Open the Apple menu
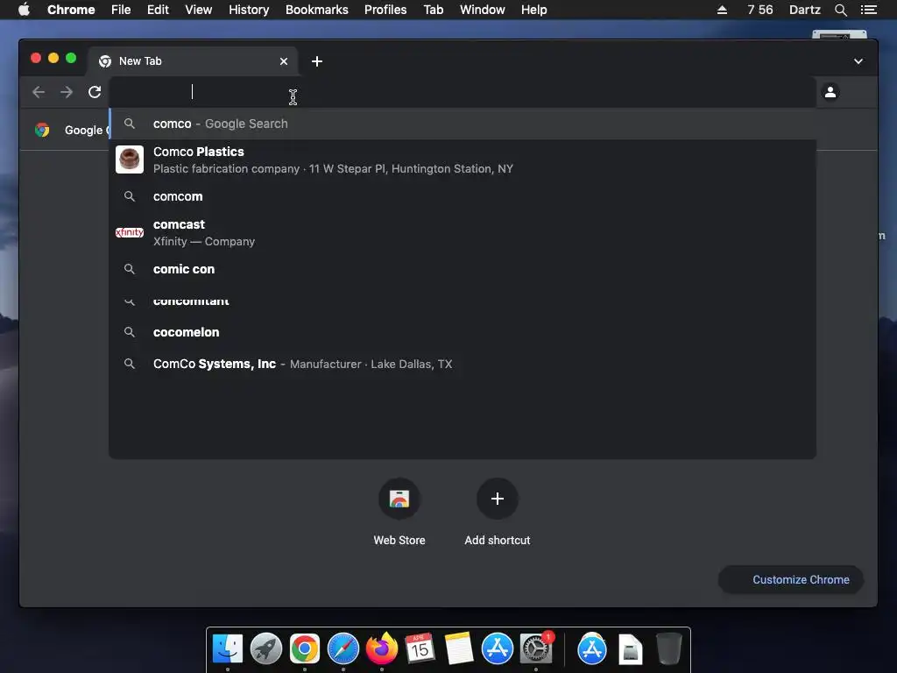The width and height of the screenshot is (897, 673). [24, 10]
